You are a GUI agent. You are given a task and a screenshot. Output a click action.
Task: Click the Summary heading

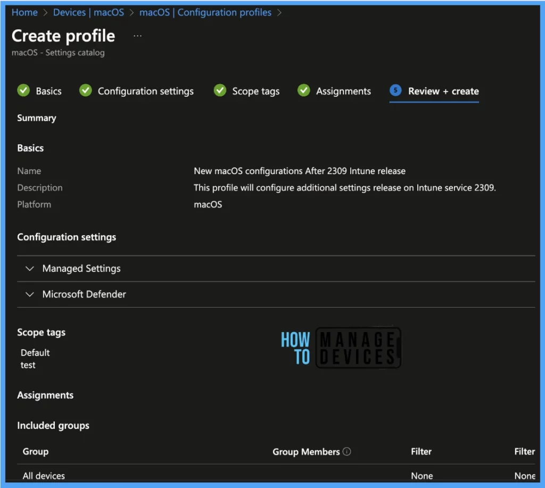[37, 118]
